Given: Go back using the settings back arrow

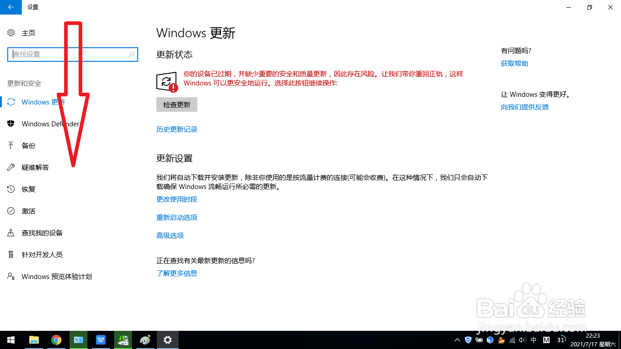Looking at the screenshot, I should pyautogui.click(x=11, y=7).
